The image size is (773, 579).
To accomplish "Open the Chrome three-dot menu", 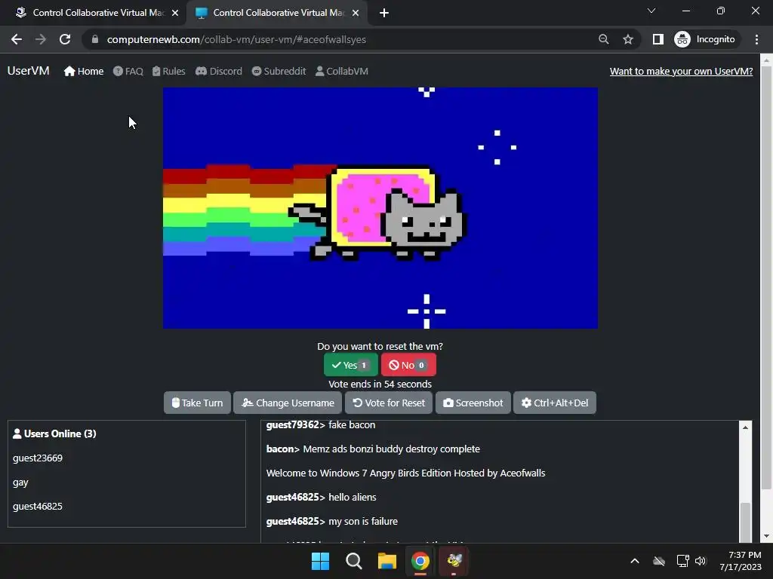I will click(756, 39).
